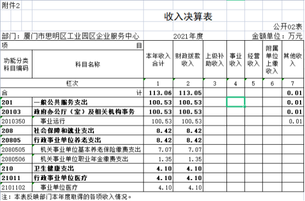Select the cell with code 2101102

click(x=16, y=187)
